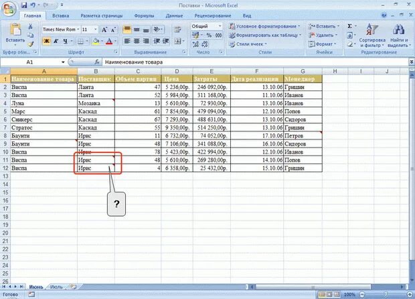The width and height of the screenshot is (415, 299).
Task: Toggle wrap text icon
Action: click(x=177, y=29)
